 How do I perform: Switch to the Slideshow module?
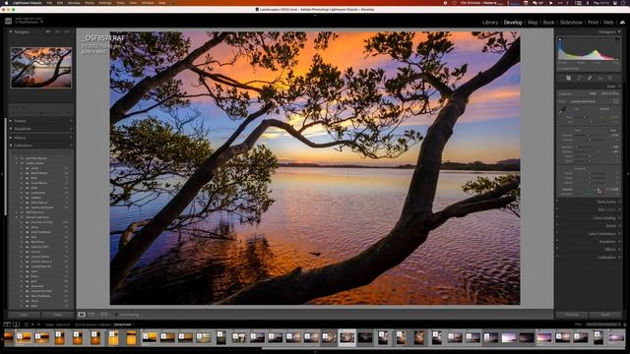point(571,23)
